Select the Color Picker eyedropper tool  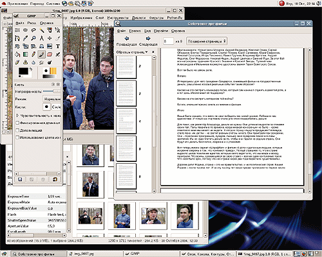point(25,39)
